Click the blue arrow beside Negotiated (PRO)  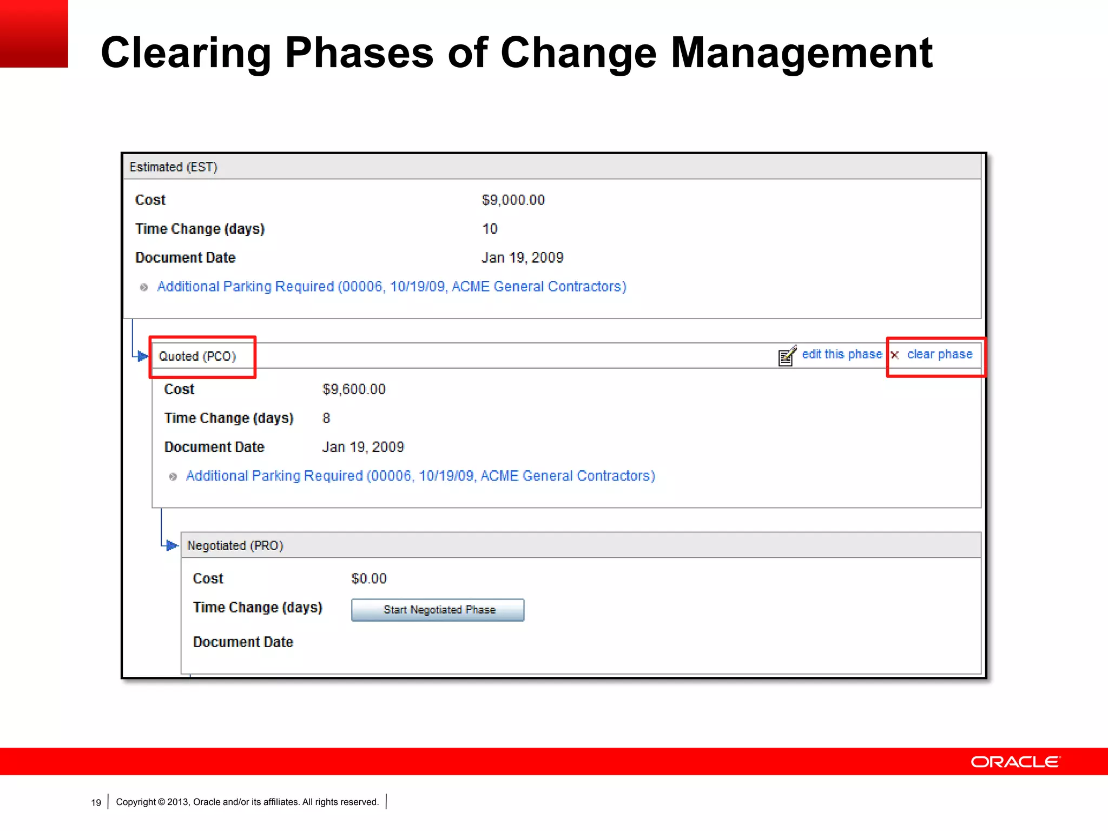(172, 545)
